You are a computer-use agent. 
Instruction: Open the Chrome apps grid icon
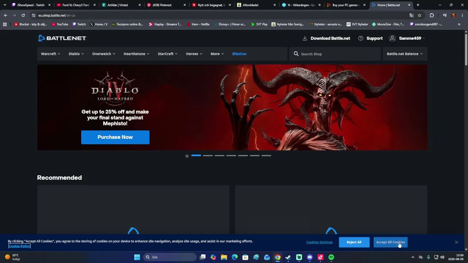coord(5,24)
